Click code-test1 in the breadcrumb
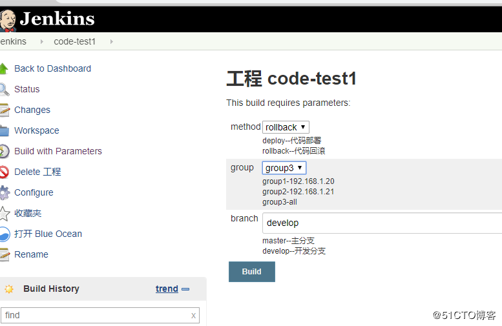The height and width of the screenshot is (326, 502). [x=74, y=41]
